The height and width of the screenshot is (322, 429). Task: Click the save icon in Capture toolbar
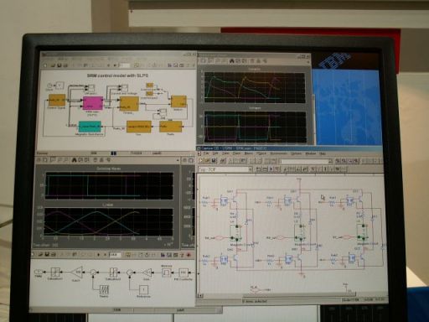pos(214,161)
